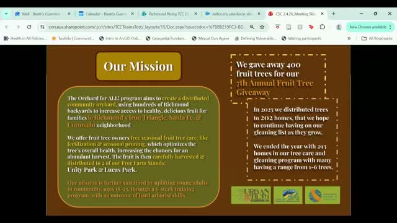Click the New Chrome available button
Image resolution: width=397 pixels, height=223 pixels.
tap(368, 27)
